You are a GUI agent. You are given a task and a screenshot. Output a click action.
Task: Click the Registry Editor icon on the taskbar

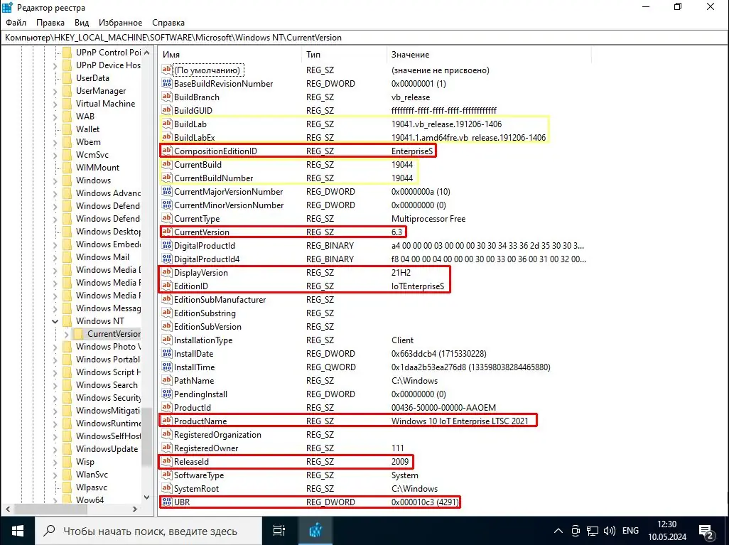click(315, 530)
